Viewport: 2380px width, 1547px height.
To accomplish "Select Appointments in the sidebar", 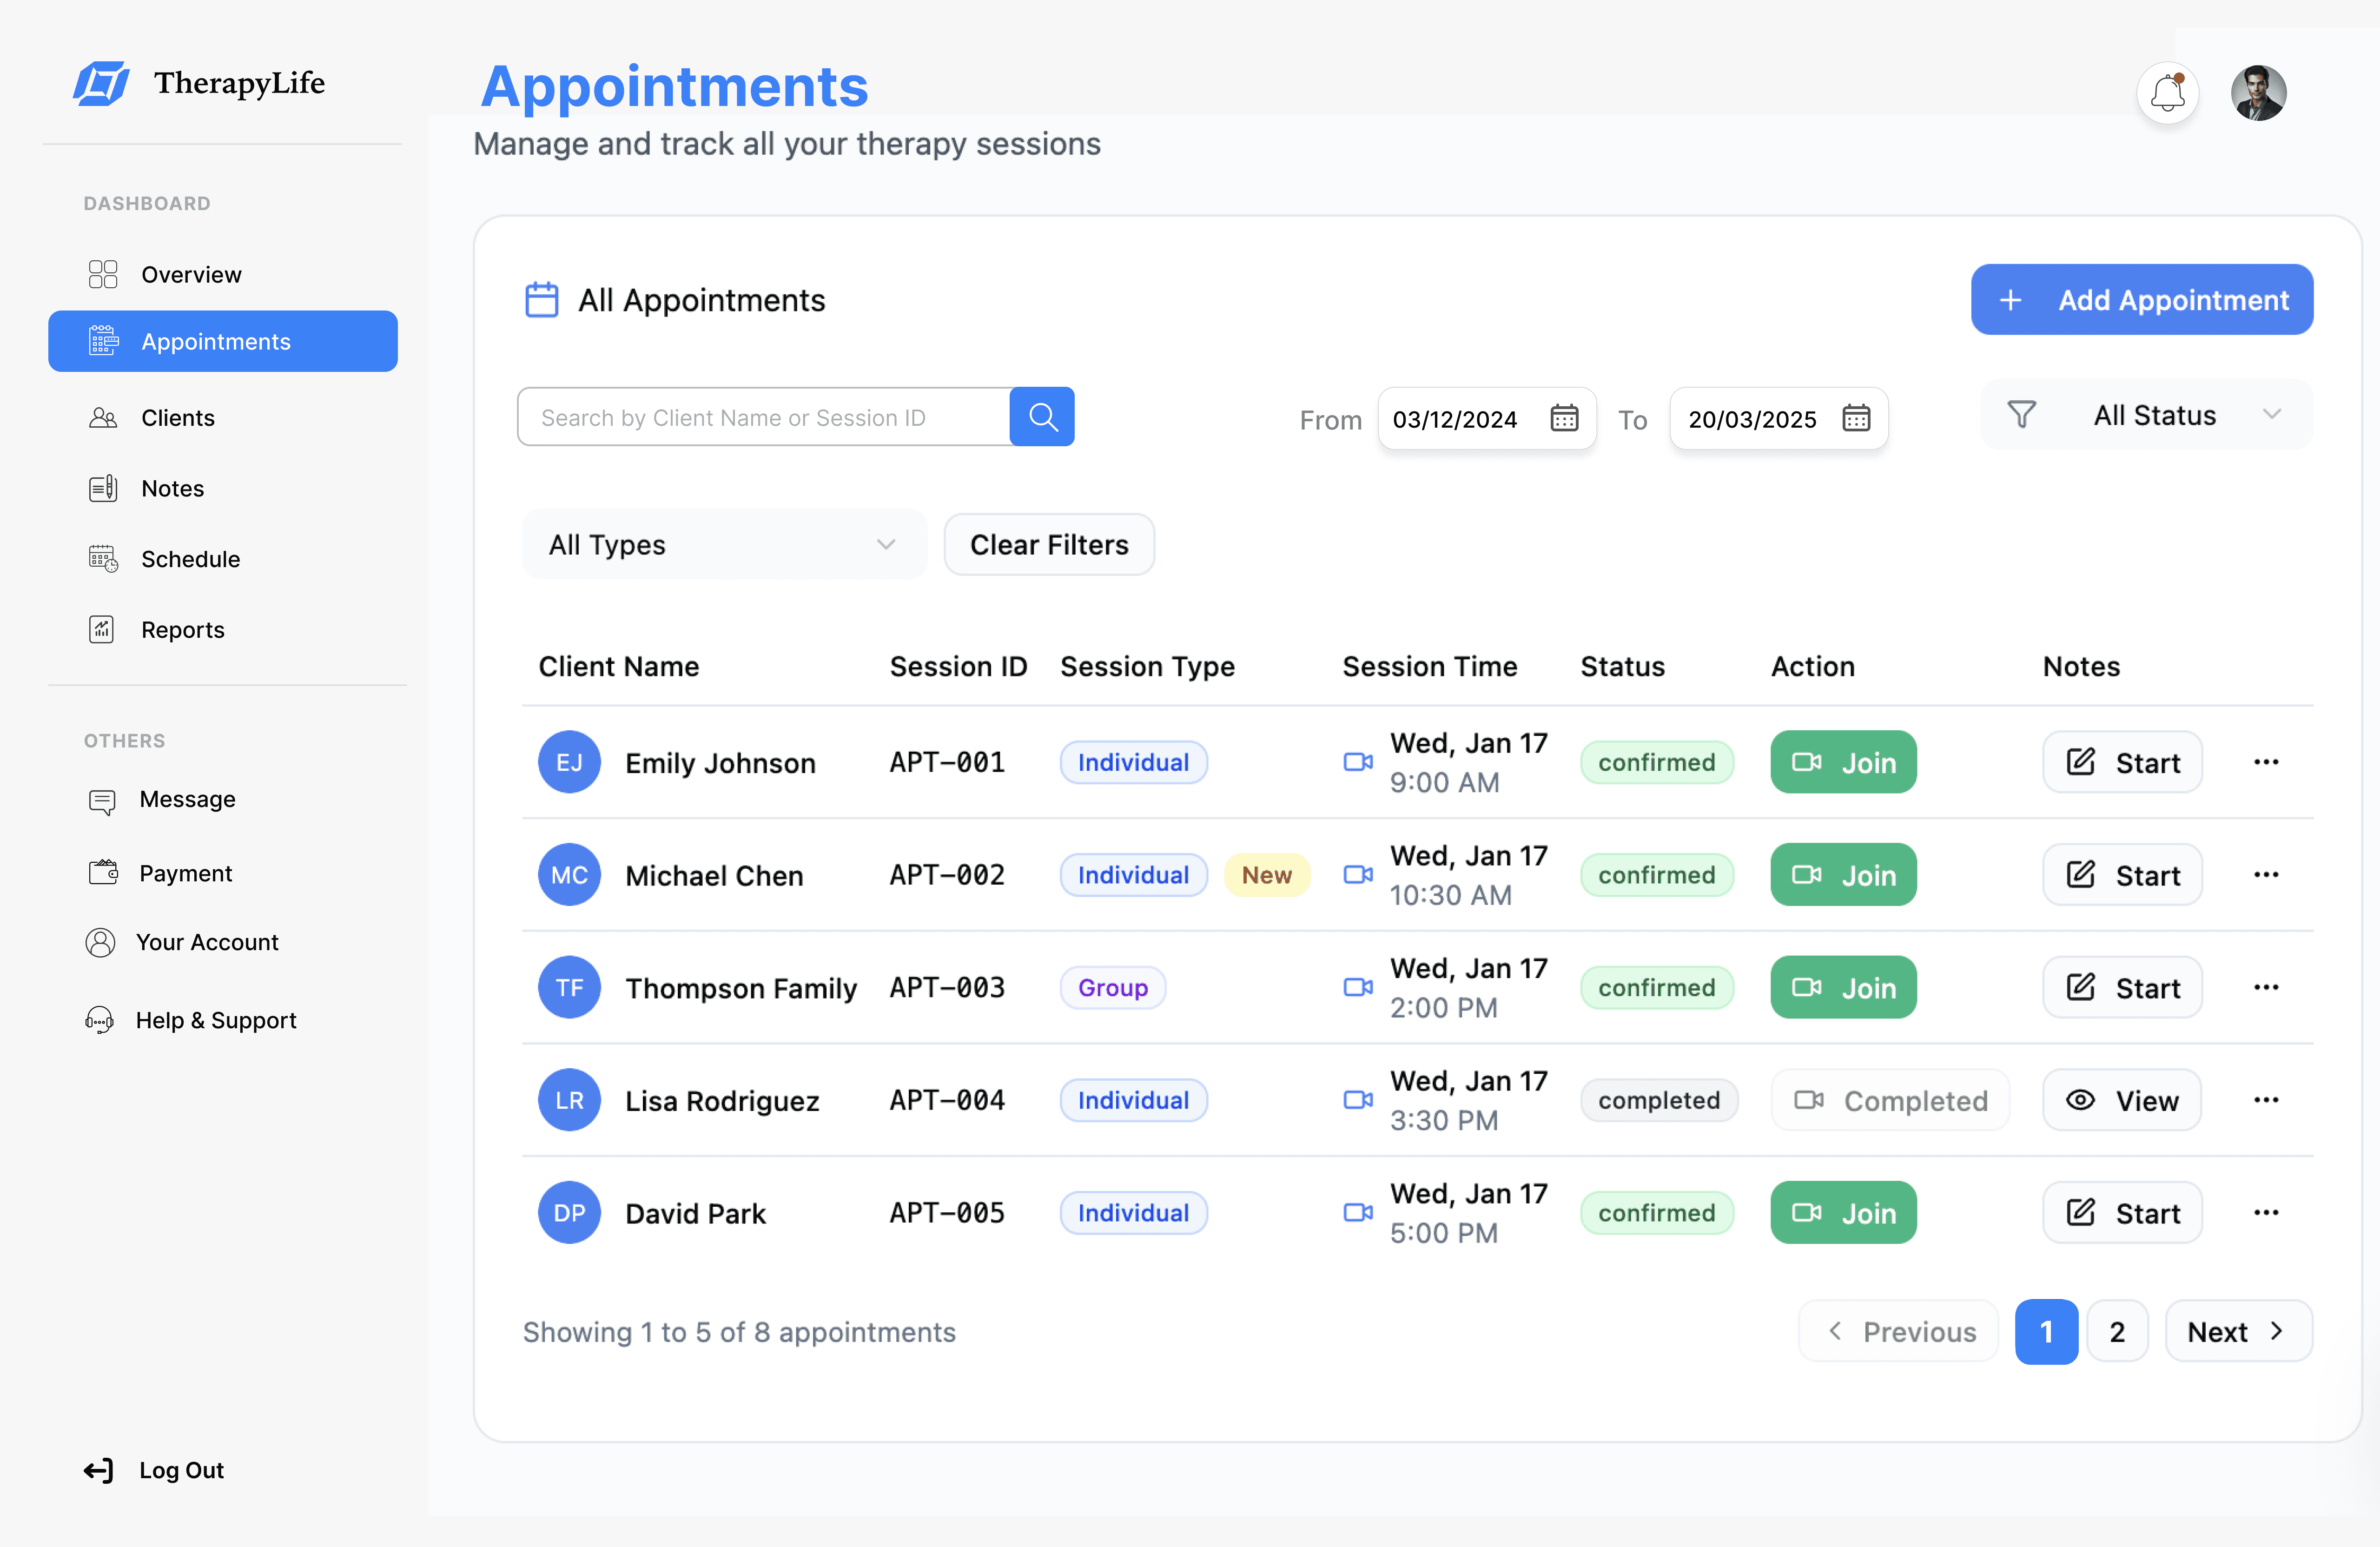I will [222, 341].
